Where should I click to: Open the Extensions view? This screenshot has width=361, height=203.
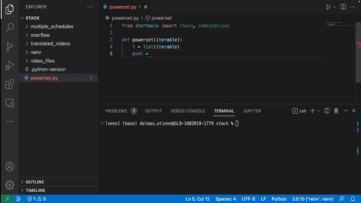pyautogui.click(x=10, y=84)
